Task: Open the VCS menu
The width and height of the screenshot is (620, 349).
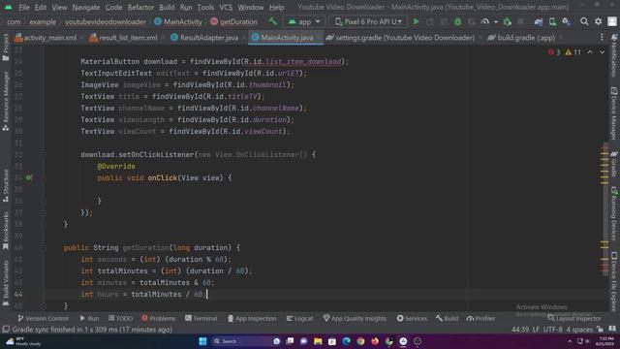Action: [226, 7]
